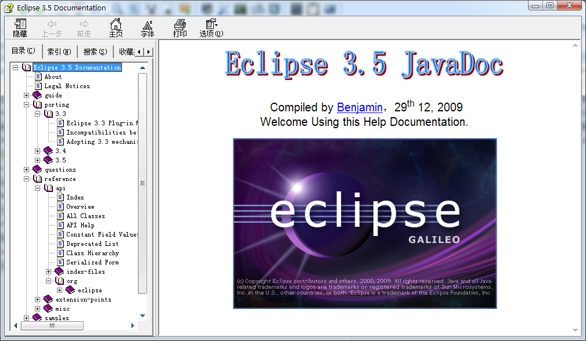This screenshot has width=586, height=341.
Task: Click the api open book icon
Action: 49,188
